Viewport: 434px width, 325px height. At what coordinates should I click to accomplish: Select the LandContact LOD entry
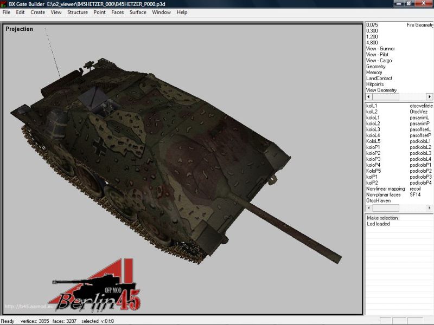379,78
